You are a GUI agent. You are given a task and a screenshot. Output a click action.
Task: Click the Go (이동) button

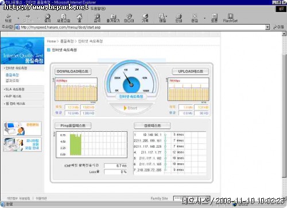(279, 27)
